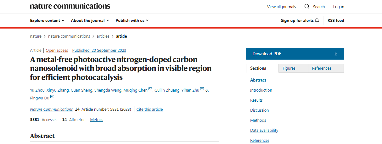Switch to the References tab
The image size is (382, 144).
[x=322, y=68]
